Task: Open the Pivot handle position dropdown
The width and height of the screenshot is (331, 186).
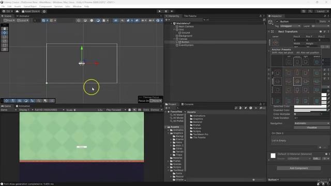Action: 9,21
